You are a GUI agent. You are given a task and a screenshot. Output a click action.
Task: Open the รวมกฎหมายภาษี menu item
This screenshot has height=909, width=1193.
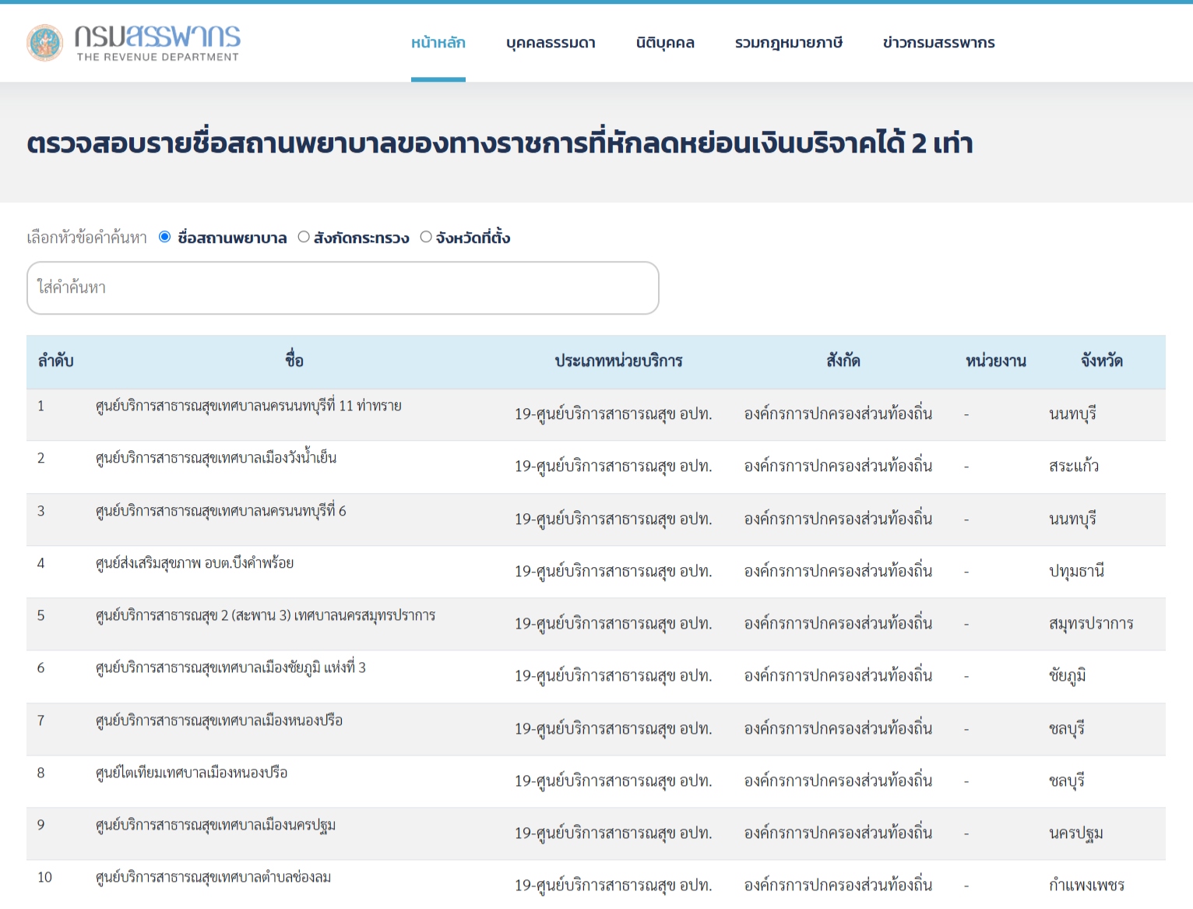(788, 43)
